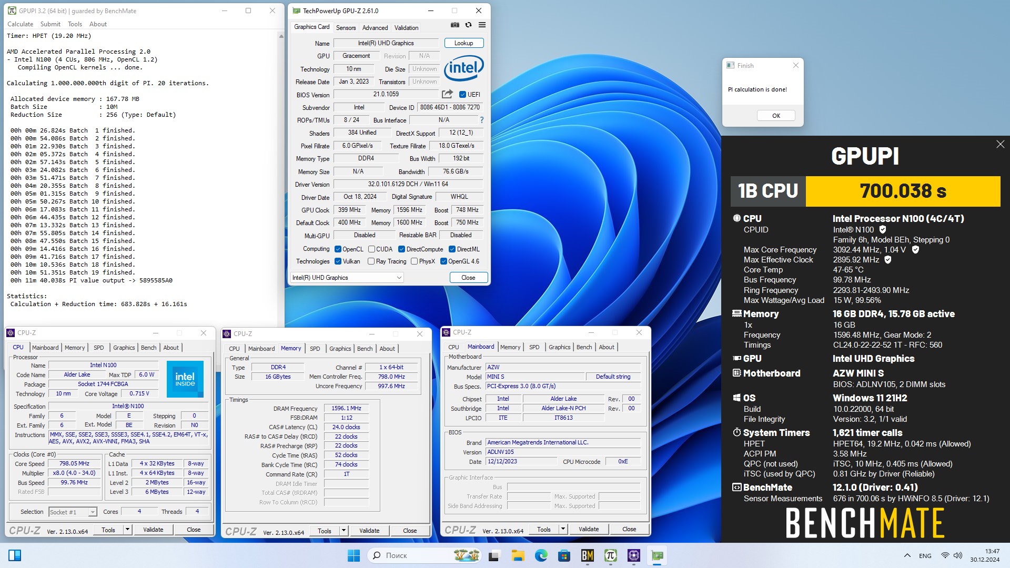Open the Submit menu in GPUPI
This screenshot has width=1010, height=568.
50,24
